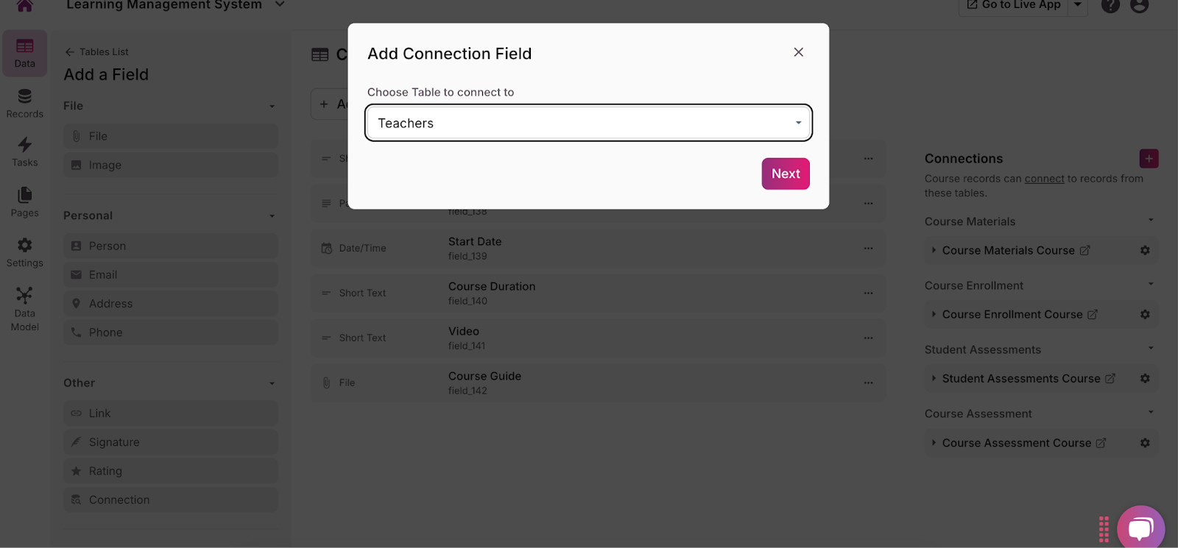Click the Next button
Viewport: 1178px width, 548px height.
pyautogui.click(x=785, y=174)
